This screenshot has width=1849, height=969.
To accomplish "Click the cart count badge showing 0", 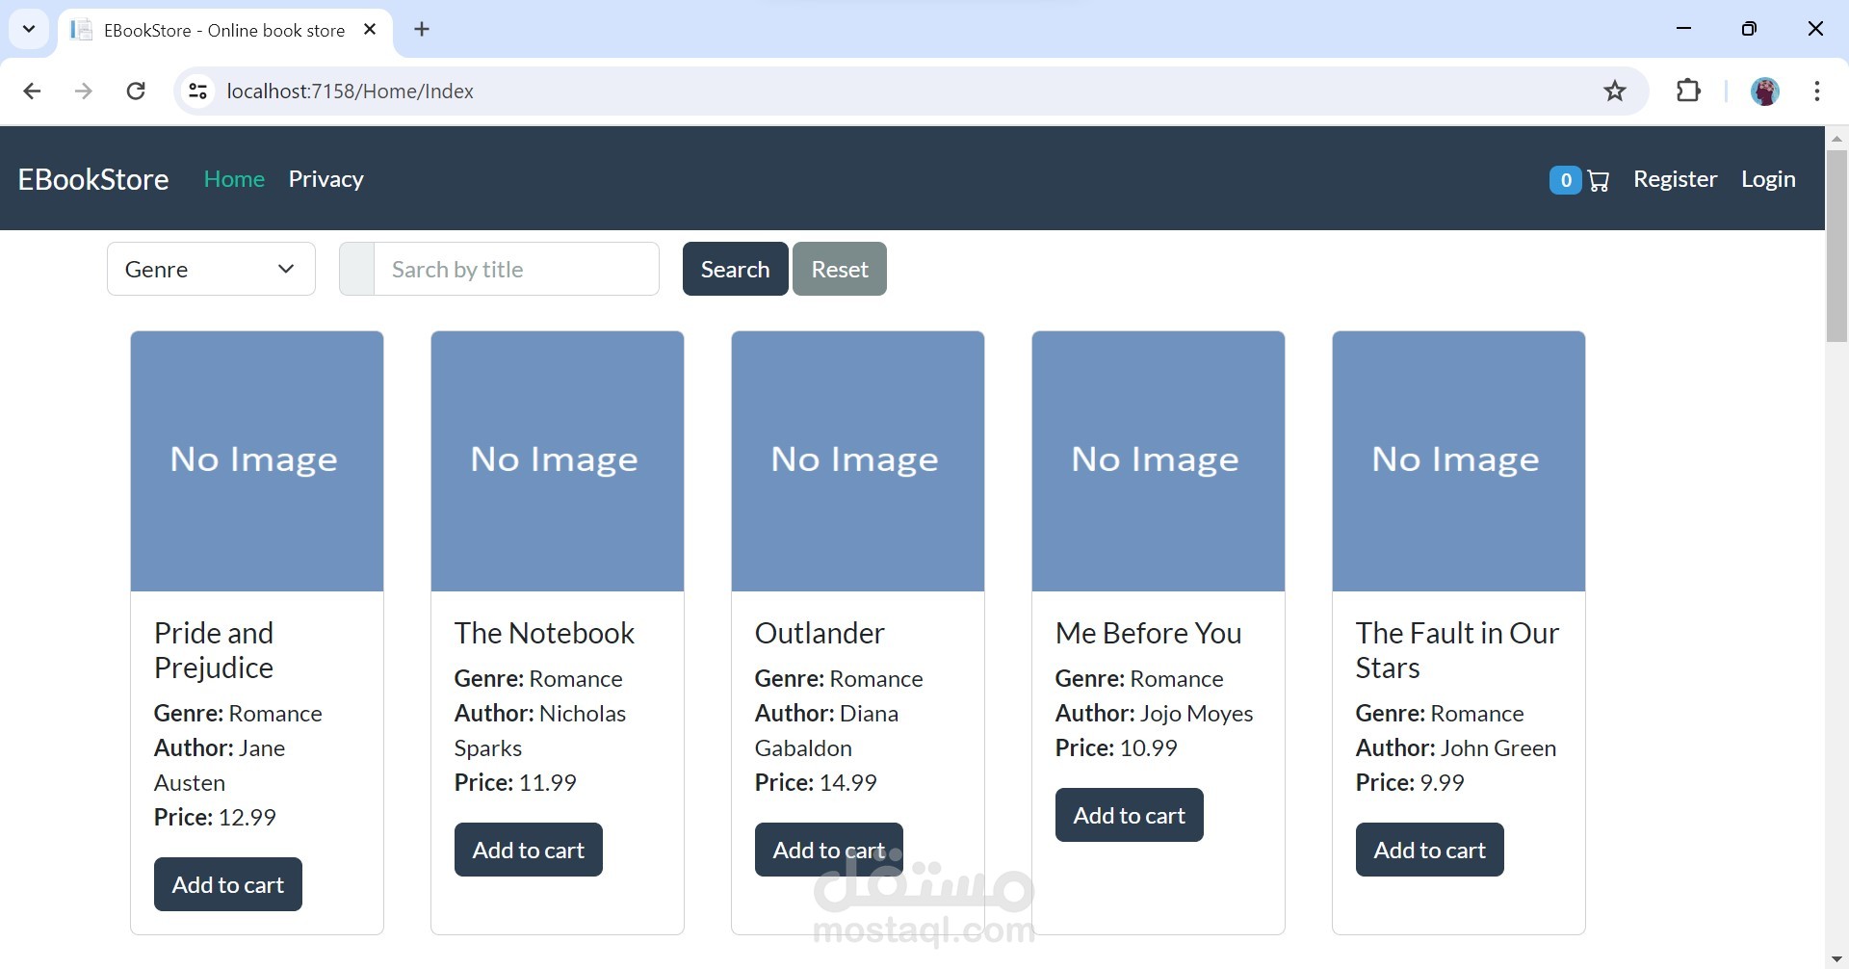I will coord(1566,180).
